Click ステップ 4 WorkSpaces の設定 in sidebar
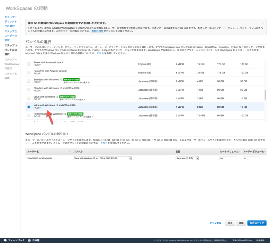This screenshot has width=270, height=243. (x=11, y=64)
